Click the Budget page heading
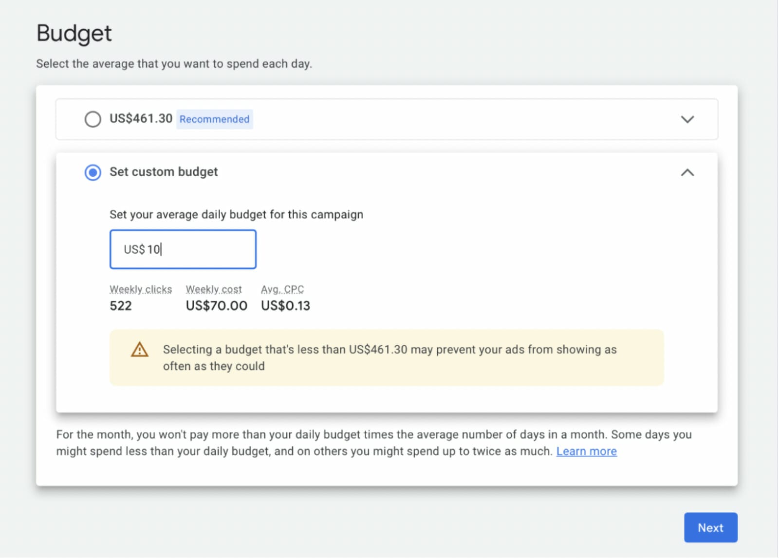Image resolution: width=779 pixels, height=558 pixels. [74, 33]
